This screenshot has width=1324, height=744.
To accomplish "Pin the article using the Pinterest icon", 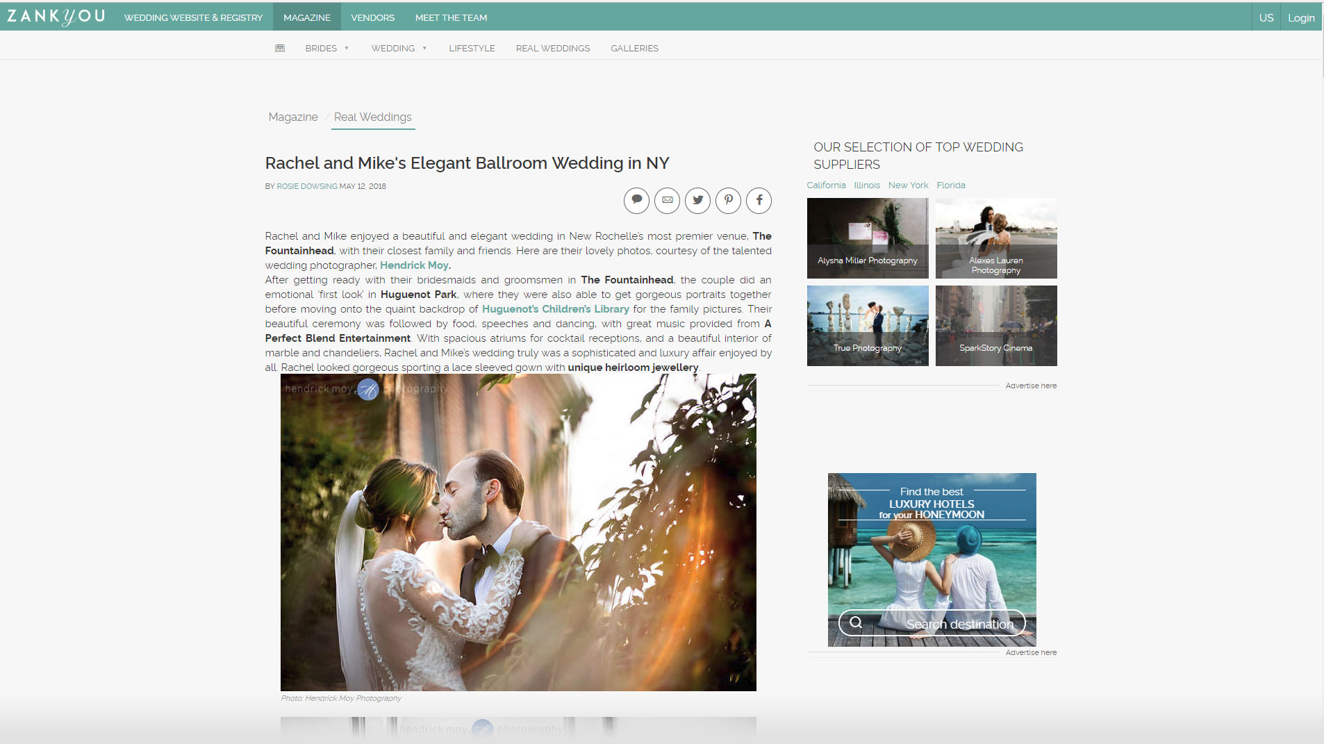I will (729, 200).
